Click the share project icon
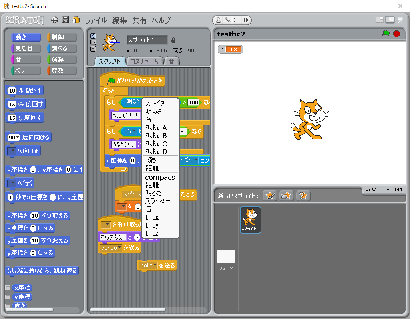 pyautogui.click(x=76, y=20)
